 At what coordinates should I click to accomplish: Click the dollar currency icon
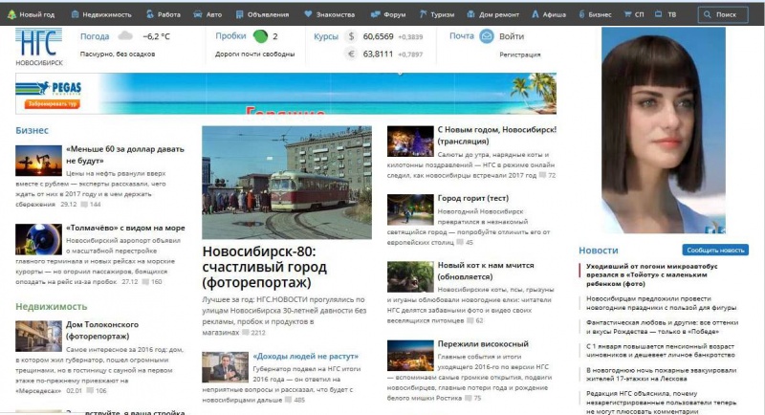click(x=351, y=36)
